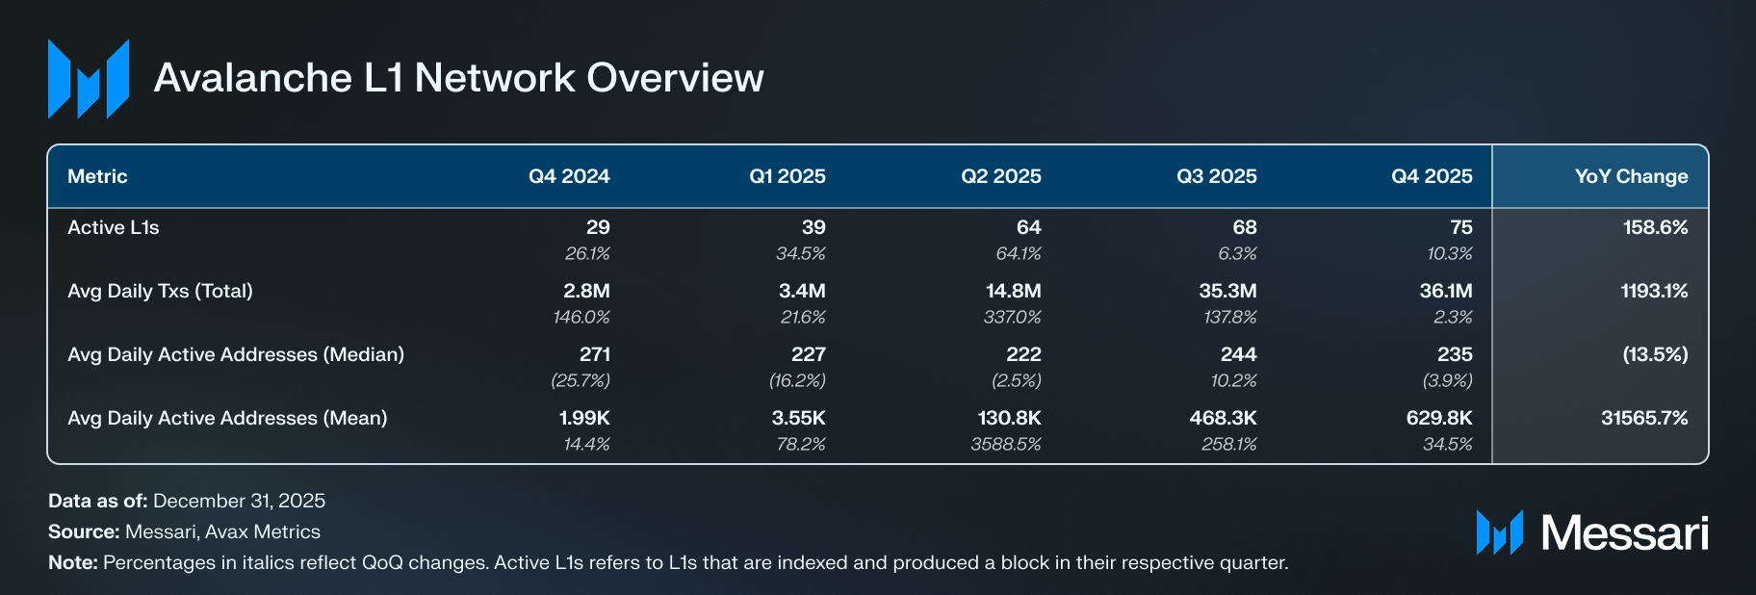Viewport: 1756px width, 595px height.
Task: Click the median addresses value '227'
Action: click(x=809, y=354)
